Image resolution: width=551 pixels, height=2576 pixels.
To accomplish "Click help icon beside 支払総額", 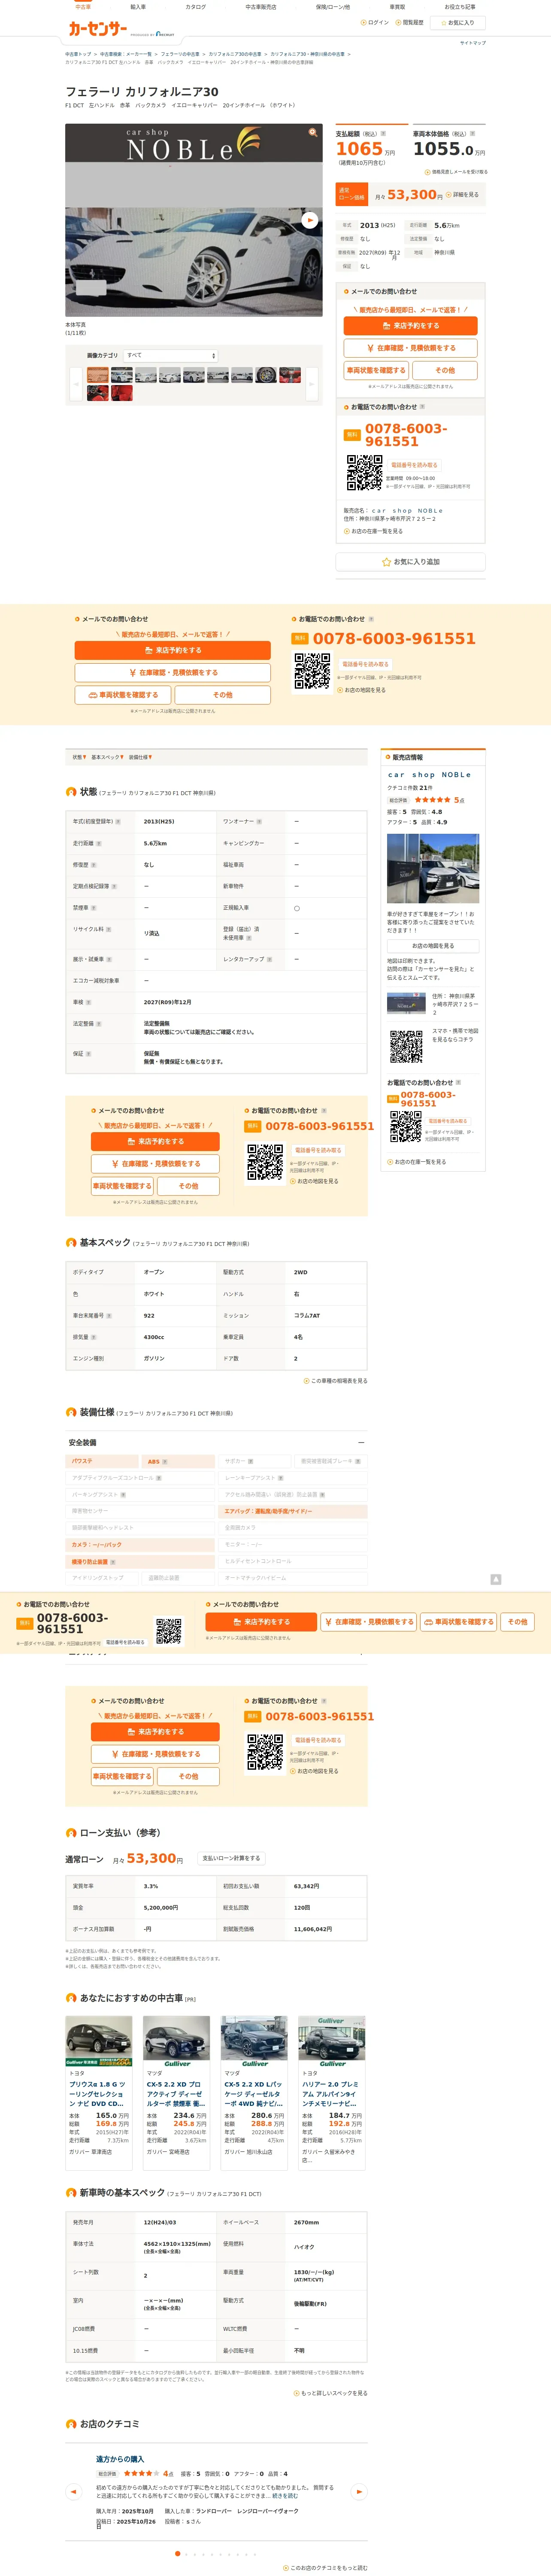I will 384,133.
